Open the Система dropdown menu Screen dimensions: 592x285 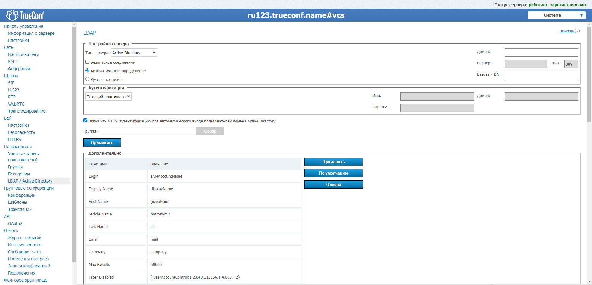pos(556,15)
